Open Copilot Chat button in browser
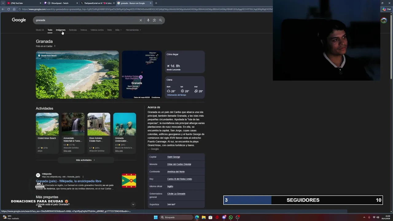This screenshot has height=221, width=393. pos(387,9)
